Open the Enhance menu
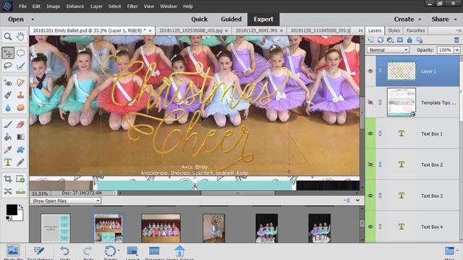 (75, 6)
